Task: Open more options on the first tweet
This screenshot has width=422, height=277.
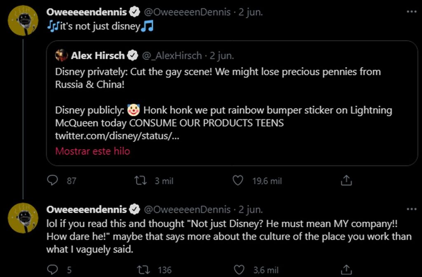Action: click(411, 12)
